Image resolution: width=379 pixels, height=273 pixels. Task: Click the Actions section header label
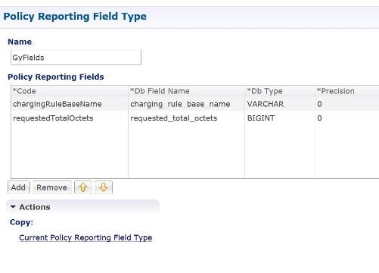pos(35,207)
